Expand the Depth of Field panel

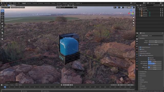coord(143,51)
